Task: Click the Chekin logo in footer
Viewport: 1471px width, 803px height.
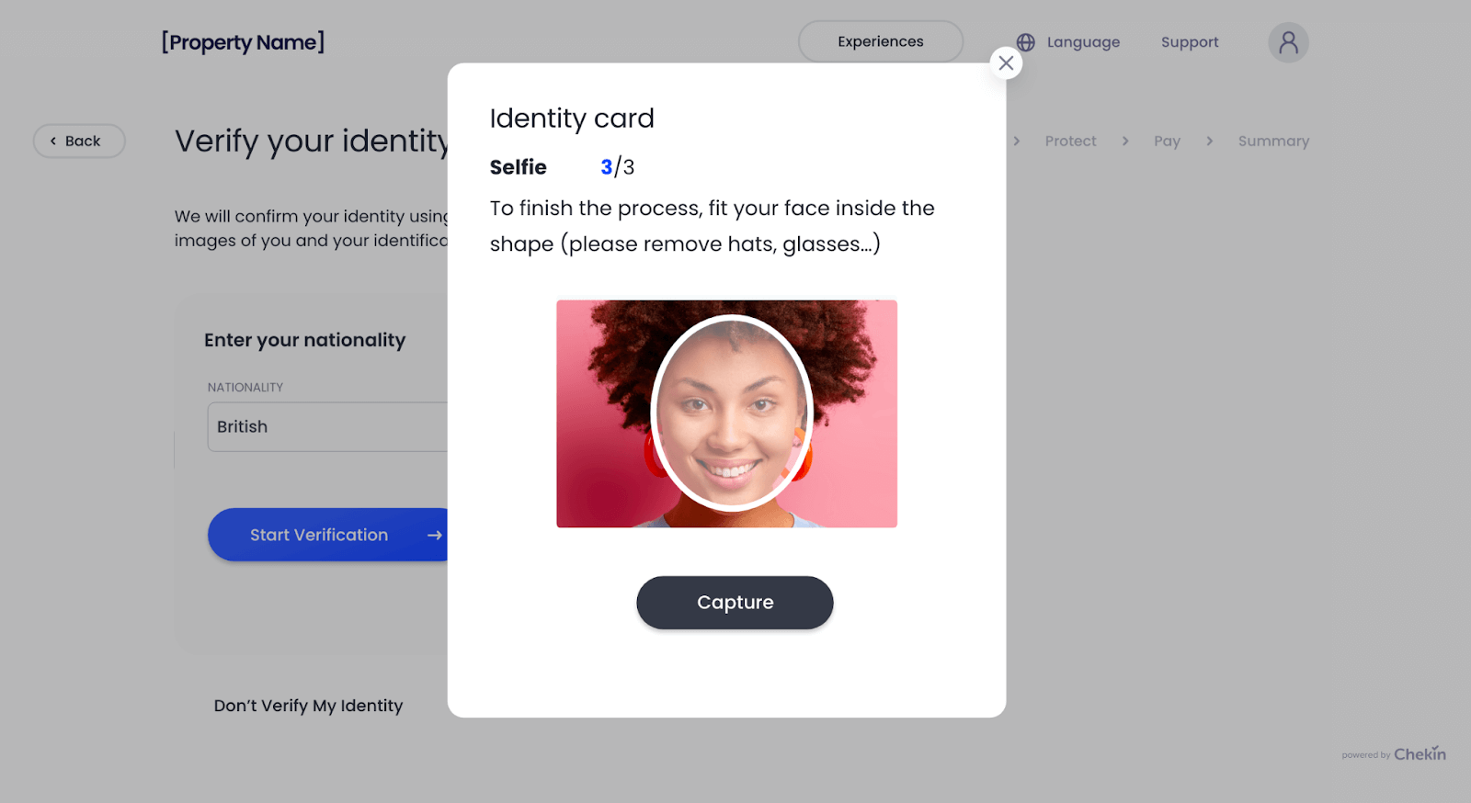Action: click(1419, 753)
